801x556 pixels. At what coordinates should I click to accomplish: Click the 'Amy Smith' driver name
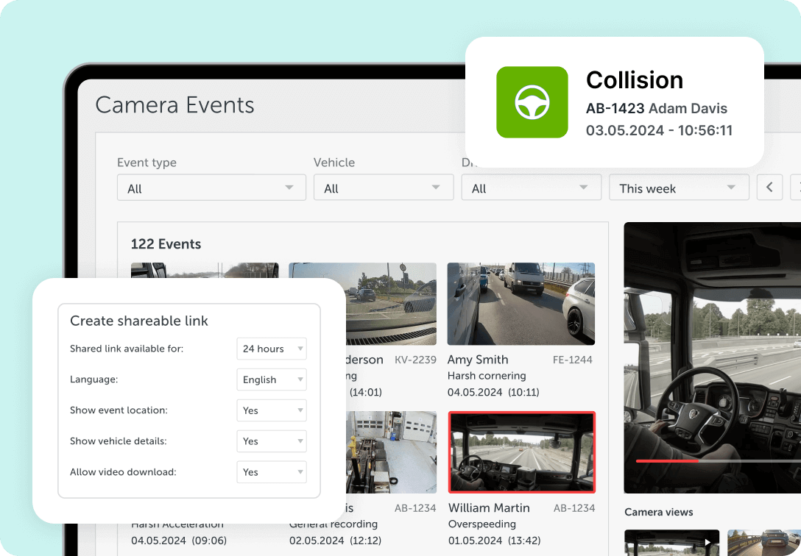478,360
